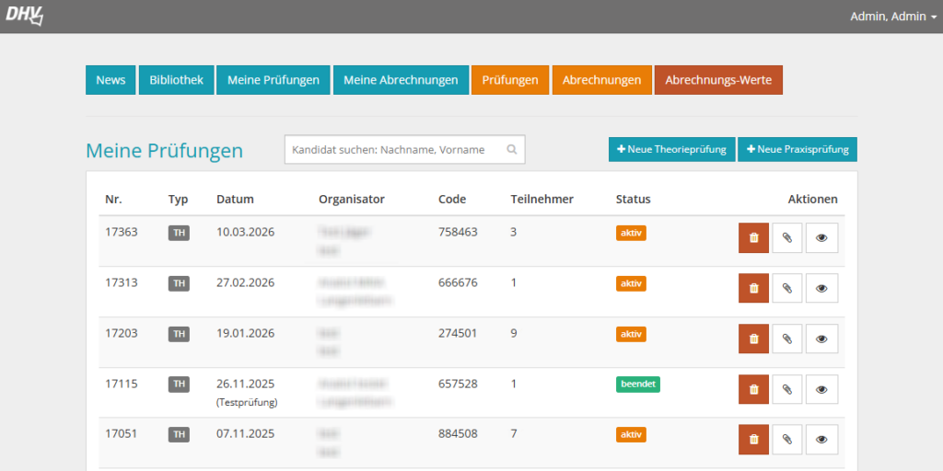Screen dimensions: 943x471
Task: Click the search magnifier icon
Action: click(512, 149)
